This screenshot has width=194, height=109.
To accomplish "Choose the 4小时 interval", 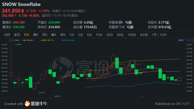I will [x=144, y=35].
